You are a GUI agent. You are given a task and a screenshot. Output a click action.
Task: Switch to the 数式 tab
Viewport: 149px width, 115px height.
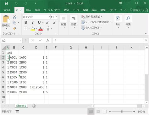click(67, 10)
